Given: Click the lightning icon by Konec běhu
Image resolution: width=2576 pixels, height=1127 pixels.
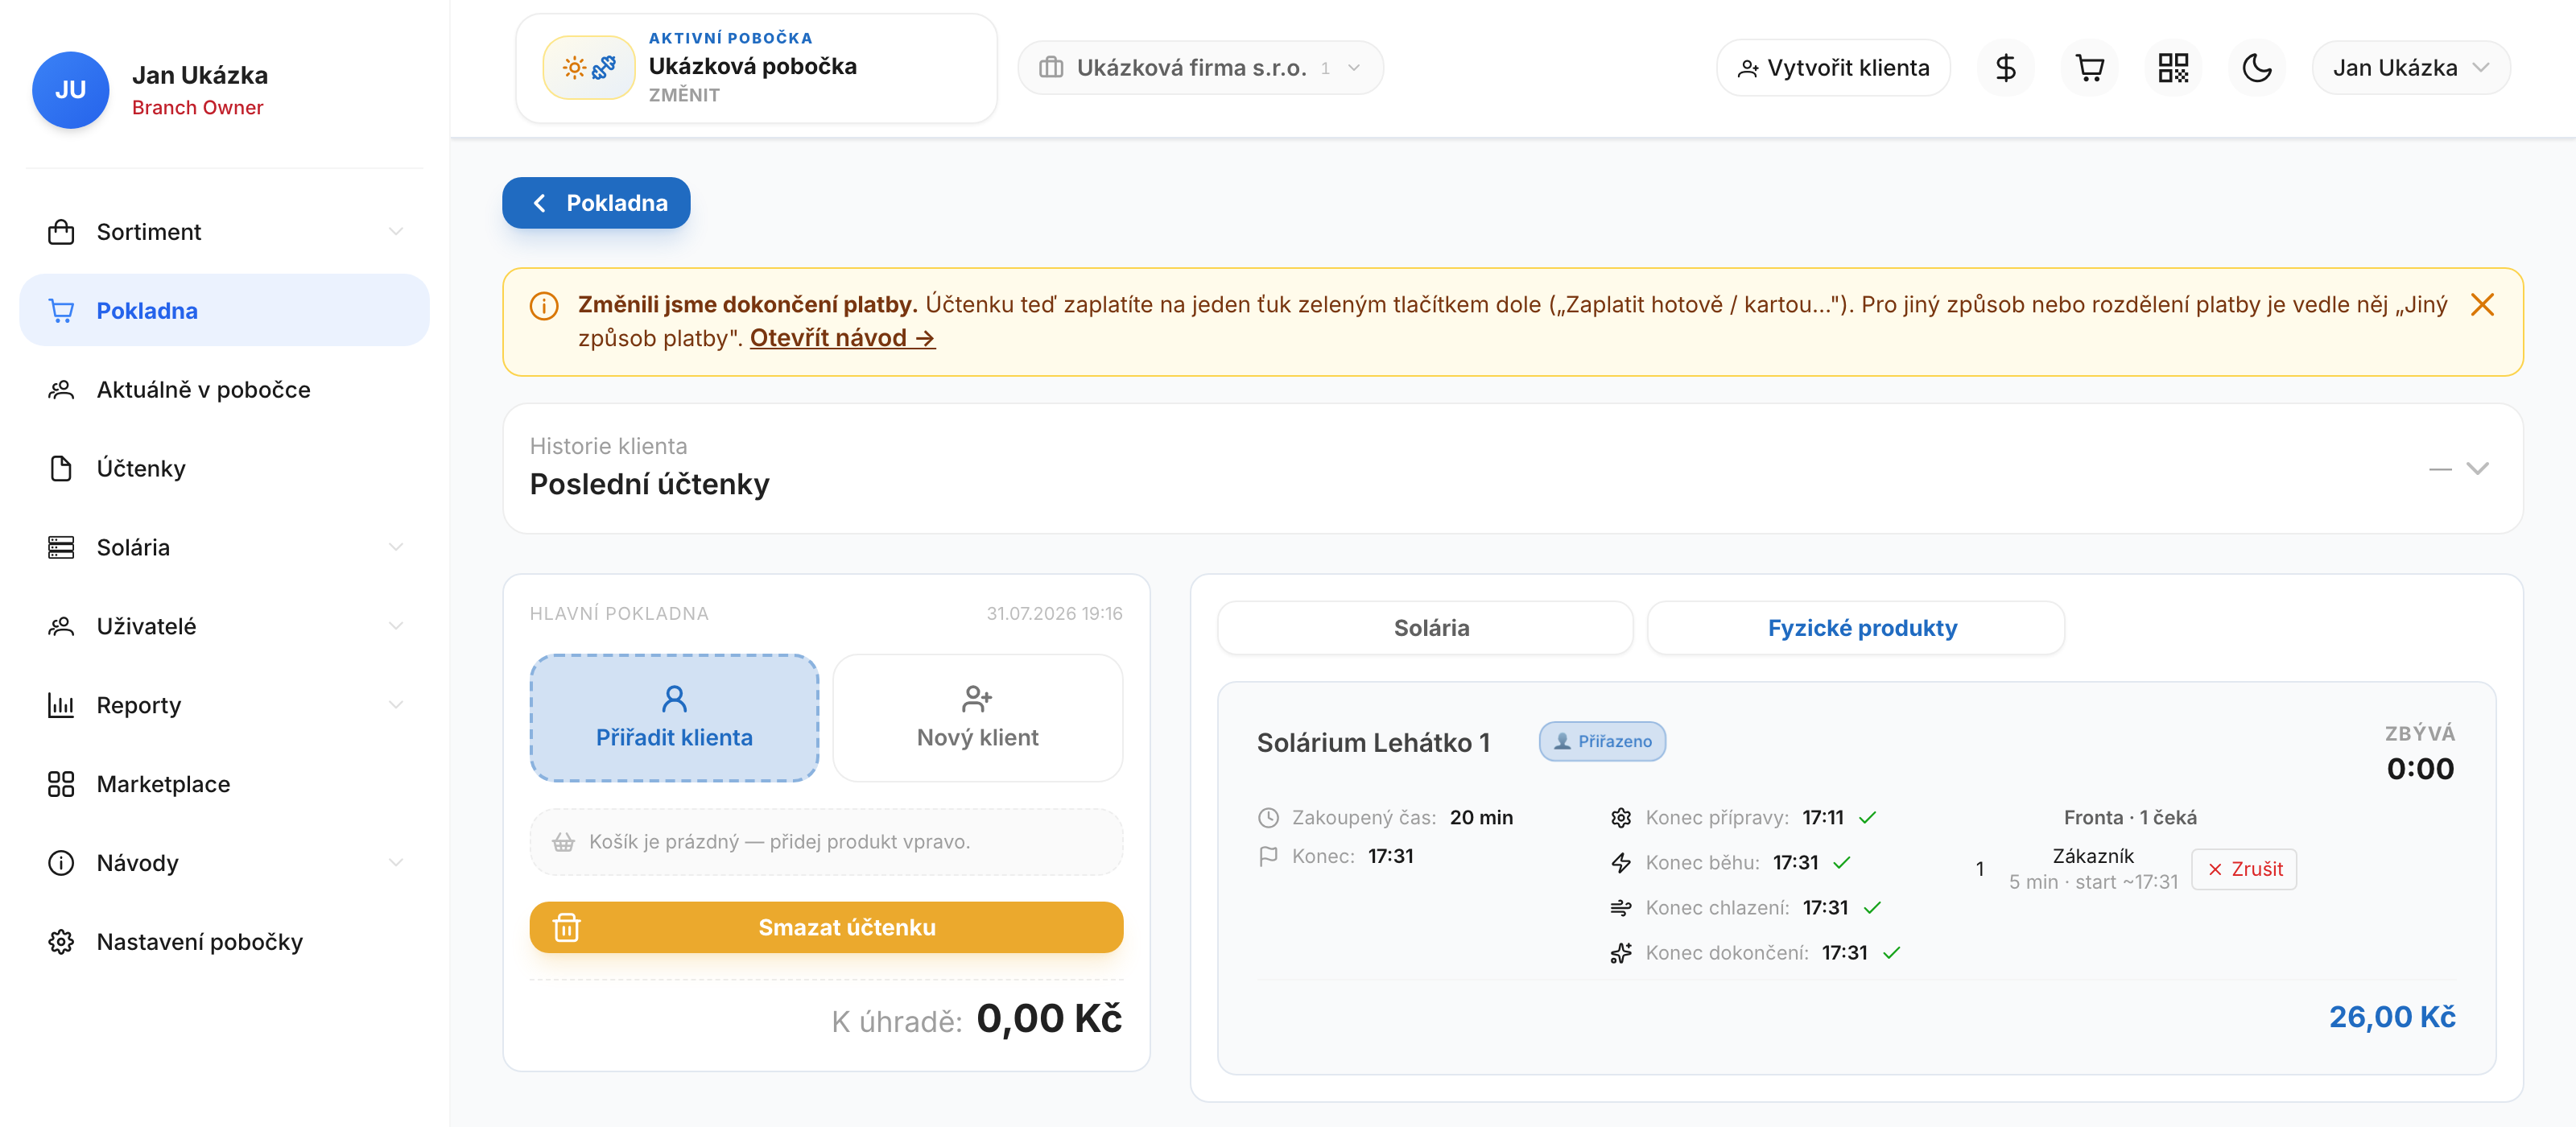Looking at the screenshot, I should [1621, 863].
